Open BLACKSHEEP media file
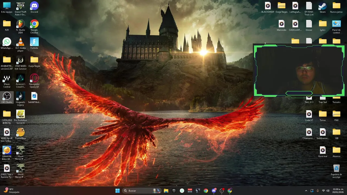The height and width of the screenshot is (195, 347). [x=268, y=8]
